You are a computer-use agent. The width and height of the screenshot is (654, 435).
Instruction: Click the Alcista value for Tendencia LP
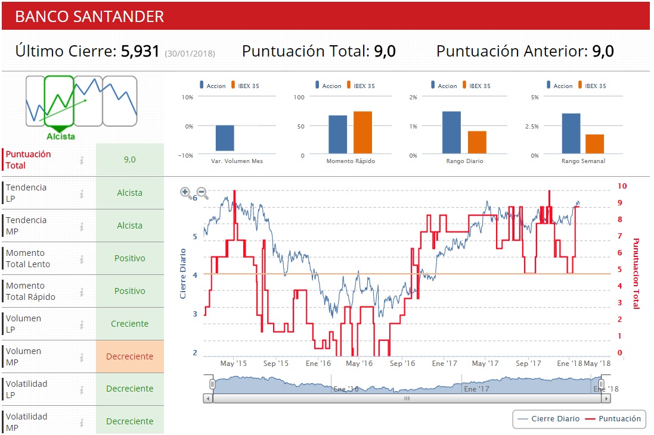(130, 193)
